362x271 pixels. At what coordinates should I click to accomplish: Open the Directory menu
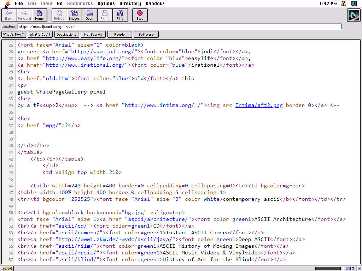click(130, 4)
